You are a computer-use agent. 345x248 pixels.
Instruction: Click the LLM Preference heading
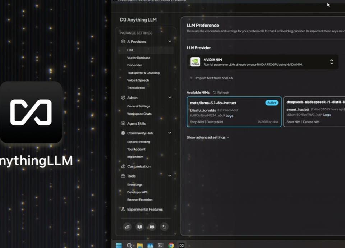(x=203, y=25)
